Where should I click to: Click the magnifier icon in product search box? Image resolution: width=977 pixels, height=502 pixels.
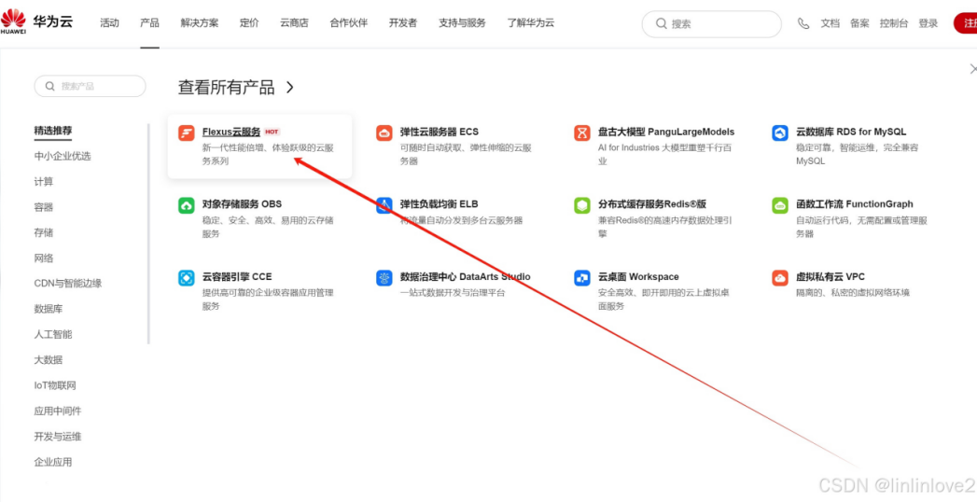[x=49, y=86]
